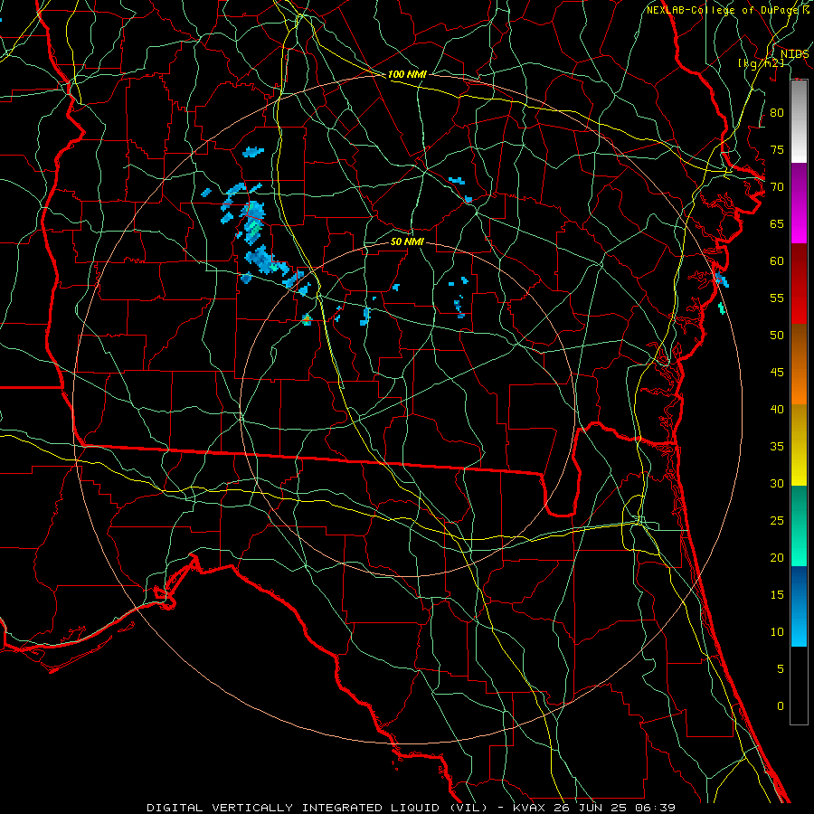
Task: Click the 75 value on the color scale
Action: click(x=777, y=149)
